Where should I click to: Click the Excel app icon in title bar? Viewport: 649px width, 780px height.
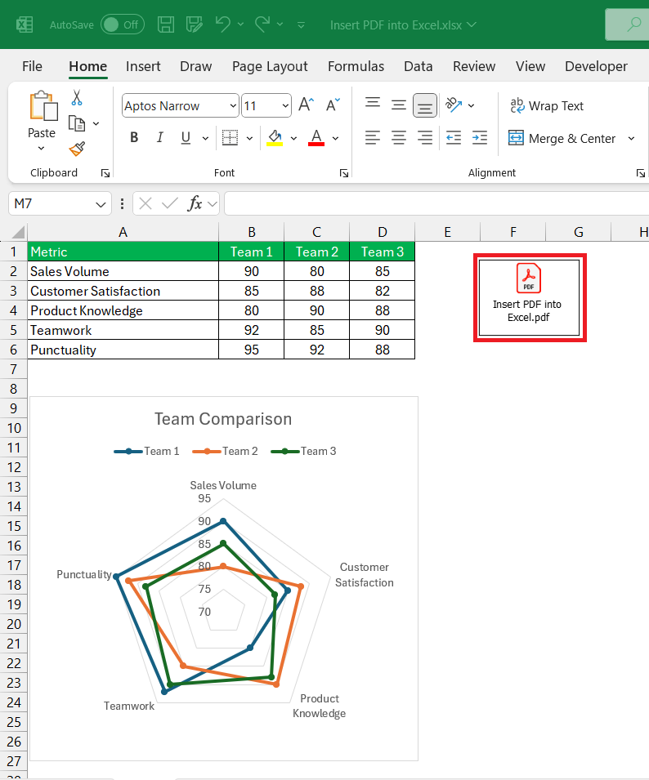click(x=25, y=25)
